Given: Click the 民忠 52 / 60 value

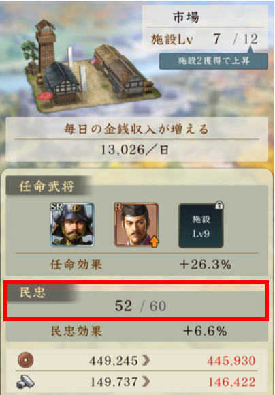Looking at the screenshot, I should (140, 306).
